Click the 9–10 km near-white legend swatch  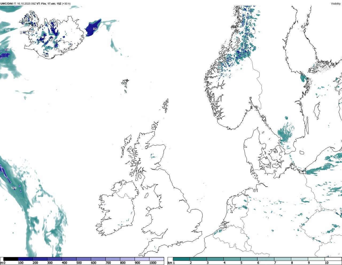(x=316, y=259)
